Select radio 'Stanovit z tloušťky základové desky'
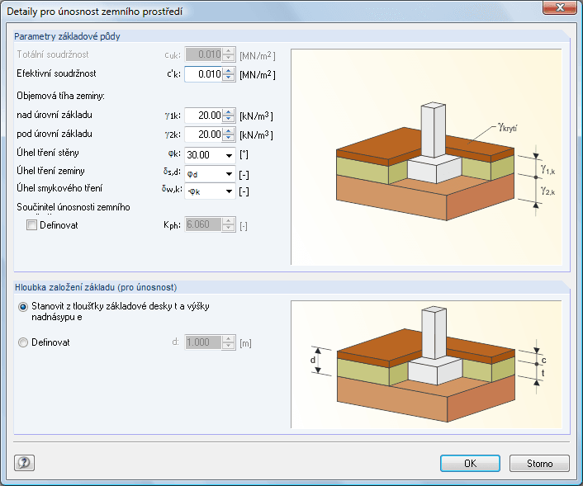This screenshot has height=486, width=583. (23, 306)
